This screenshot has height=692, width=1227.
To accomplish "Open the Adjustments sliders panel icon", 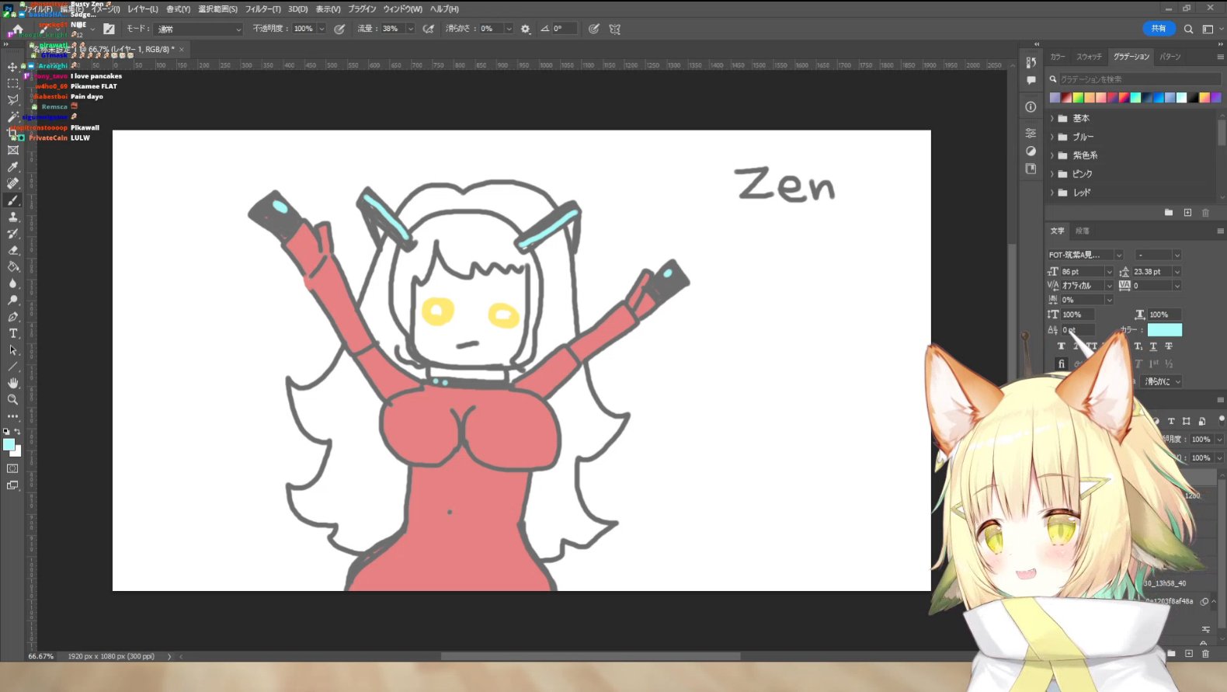I will click(1031, 133).
